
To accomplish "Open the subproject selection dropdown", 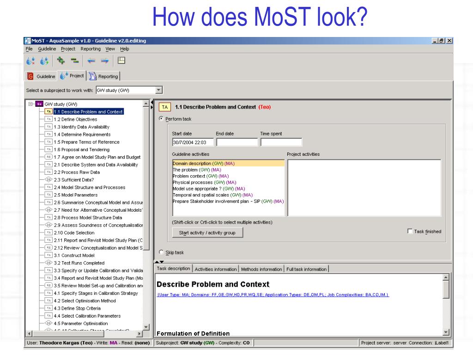I will pos(159,90).
